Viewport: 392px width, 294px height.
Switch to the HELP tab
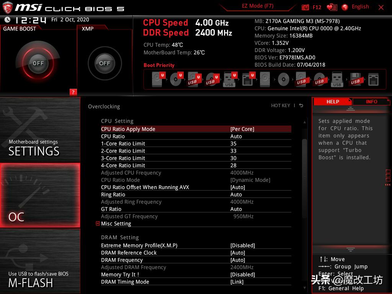click(332, 101)
